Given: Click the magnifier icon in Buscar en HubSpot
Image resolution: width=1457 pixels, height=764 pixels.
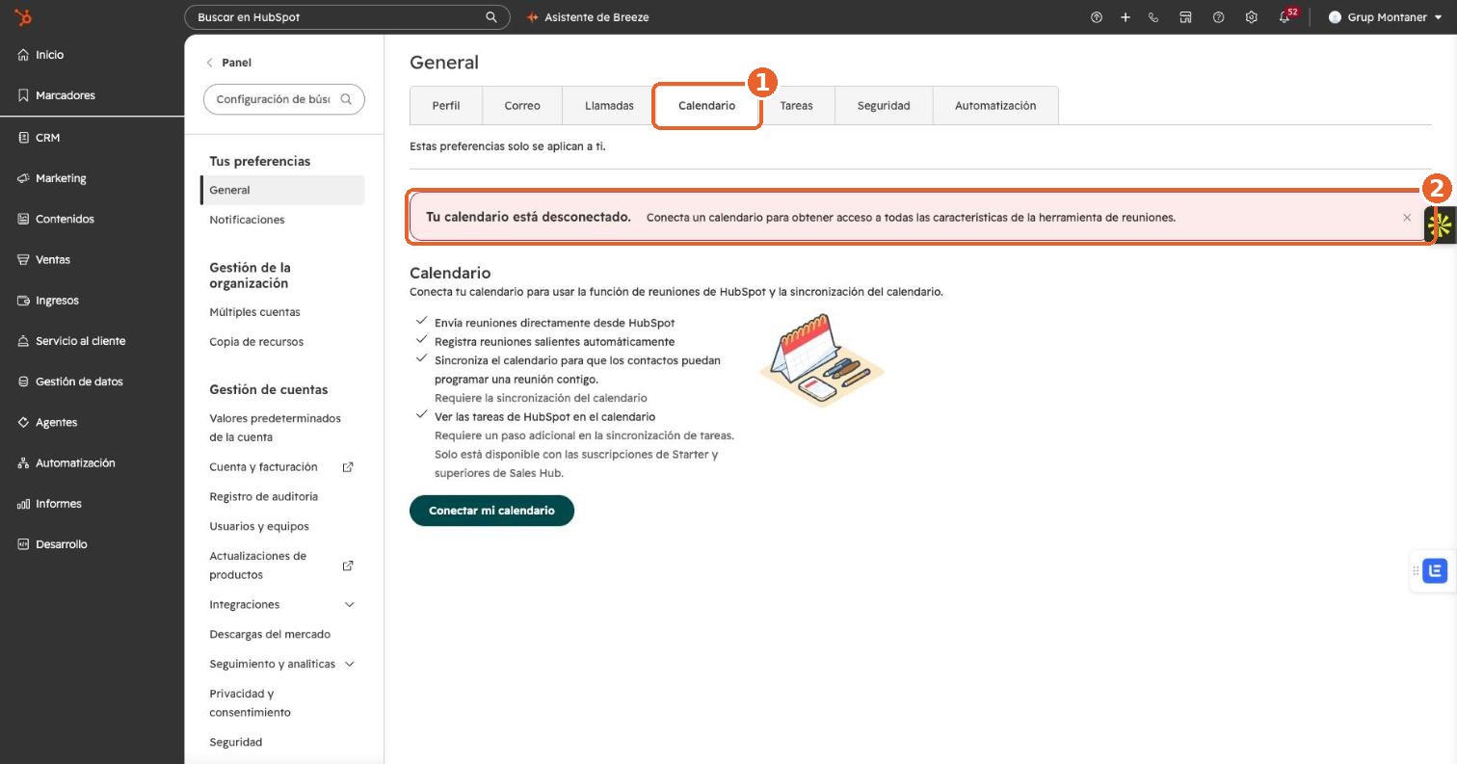Looking at the screenshot, I should pos(491,17).
